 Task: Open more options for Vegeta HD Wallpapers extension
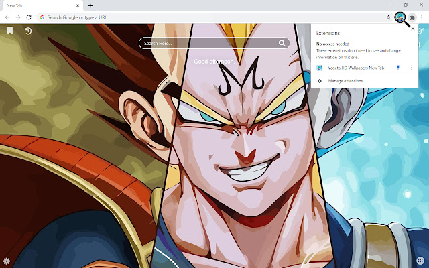(x=412, y=68)
